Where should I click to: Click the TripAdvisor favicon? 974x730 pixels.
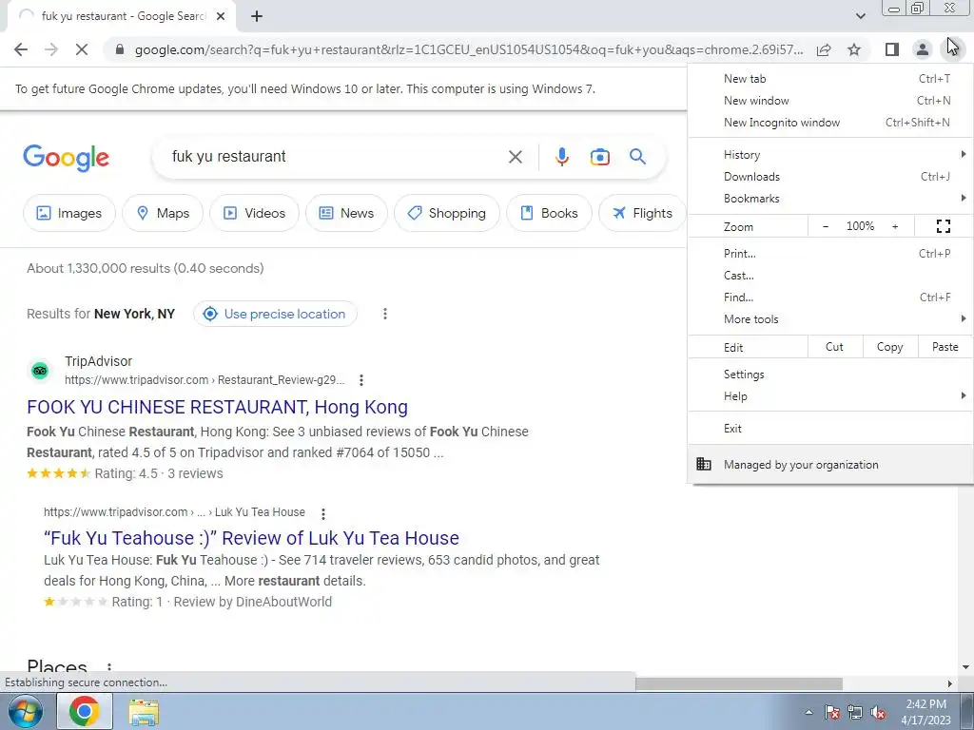point(40,371)
